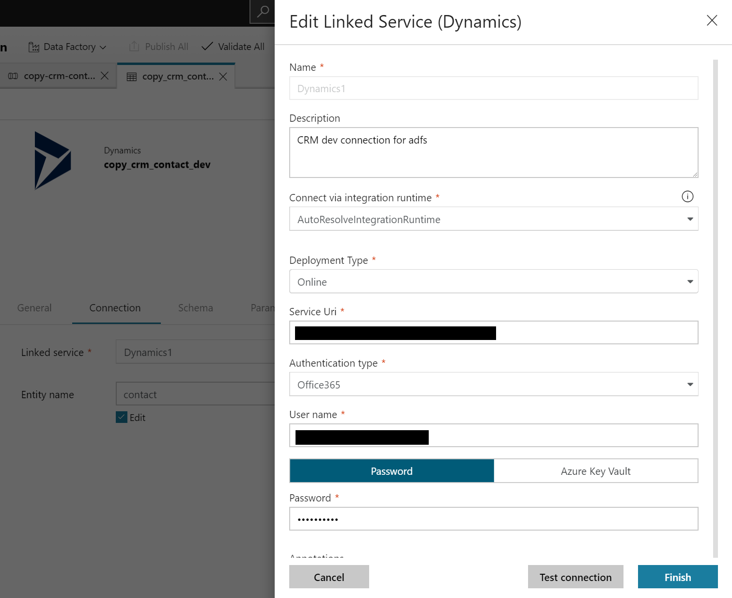Click the Data Factory factory icon
The image size is (732, 598).
pos(34,47)
